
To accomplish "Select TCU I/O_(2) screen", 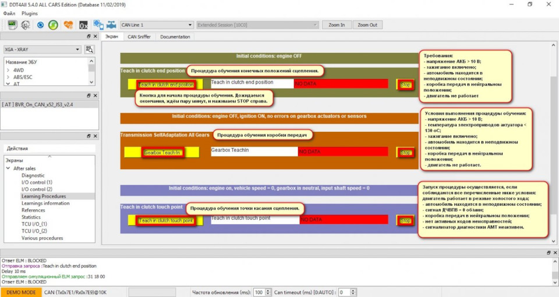I will (34, 231).
